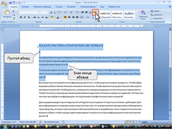The width and height of the screenshot is (172, 129).
Task: Customize Quick Access Toolbar arrow
Action: (24, 2)
